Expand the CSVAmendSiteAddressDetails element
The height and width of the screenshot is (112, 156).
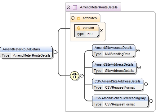coord(146,84)
